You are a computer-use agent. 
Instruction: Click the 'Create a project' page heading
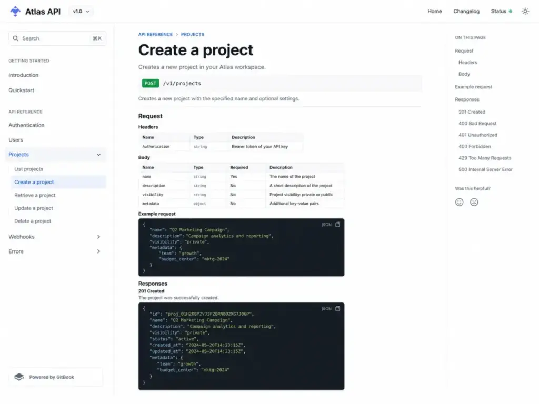[x=196, y=50]
